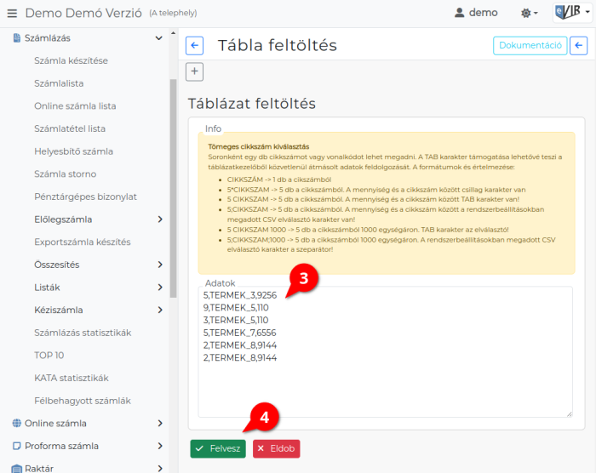
Task: Open the hamburger menu icon
Action: click(x=12, y=14)
